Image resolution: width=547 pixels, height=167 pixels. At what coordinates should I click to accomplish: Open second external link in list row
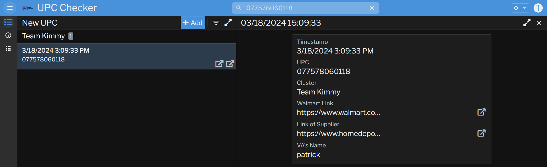click(230, 64)
